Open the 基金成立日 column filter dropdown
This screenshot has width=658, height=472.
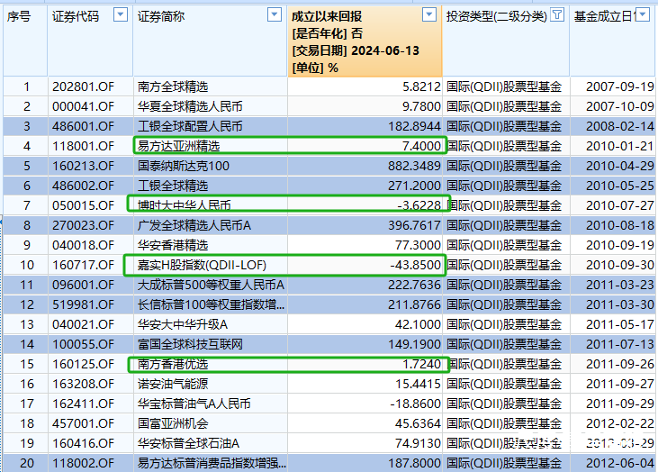pyautogui.click(x=643, y=15)
